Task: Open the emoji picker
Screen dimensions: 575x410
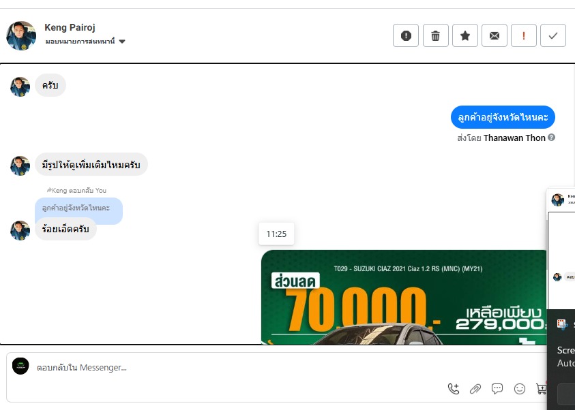Action: 520,389
